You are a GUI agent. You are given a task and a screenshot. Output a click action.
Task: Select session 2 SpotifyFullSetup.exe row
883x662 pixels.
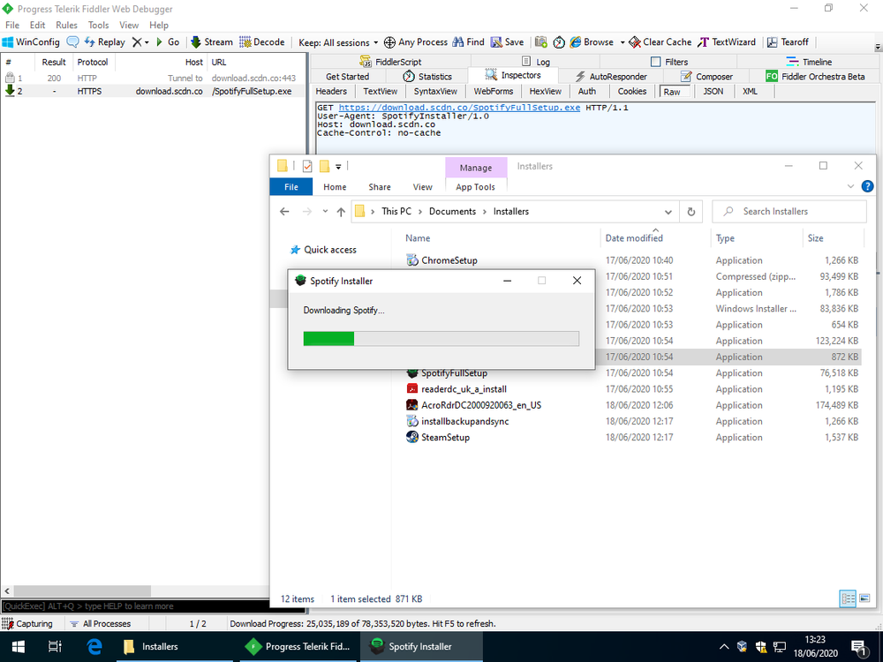coord(152,91)
